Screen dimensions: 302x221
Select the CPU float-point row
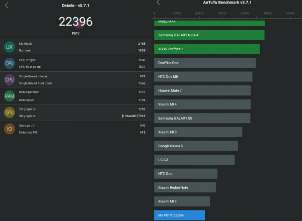click(x=82, y=67)
